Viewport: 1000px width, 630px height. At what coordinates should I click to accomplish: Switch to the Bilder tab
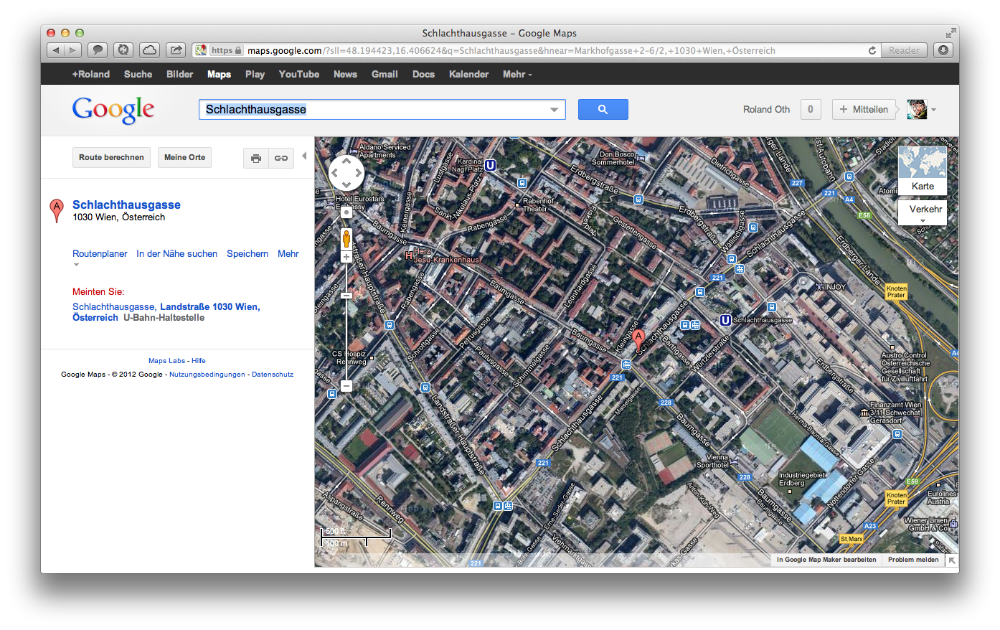[179, 74]
